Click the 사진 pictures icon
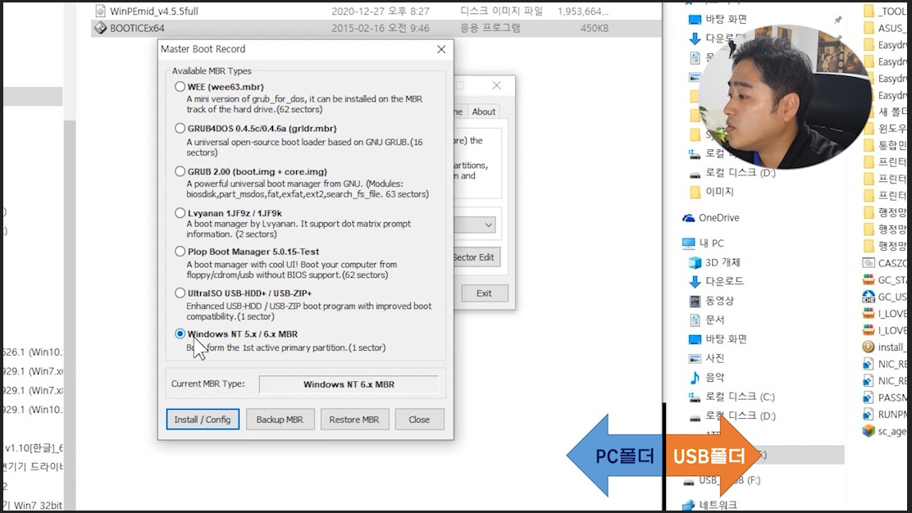Viewport: 912px width, 513px height. point(695,358)
